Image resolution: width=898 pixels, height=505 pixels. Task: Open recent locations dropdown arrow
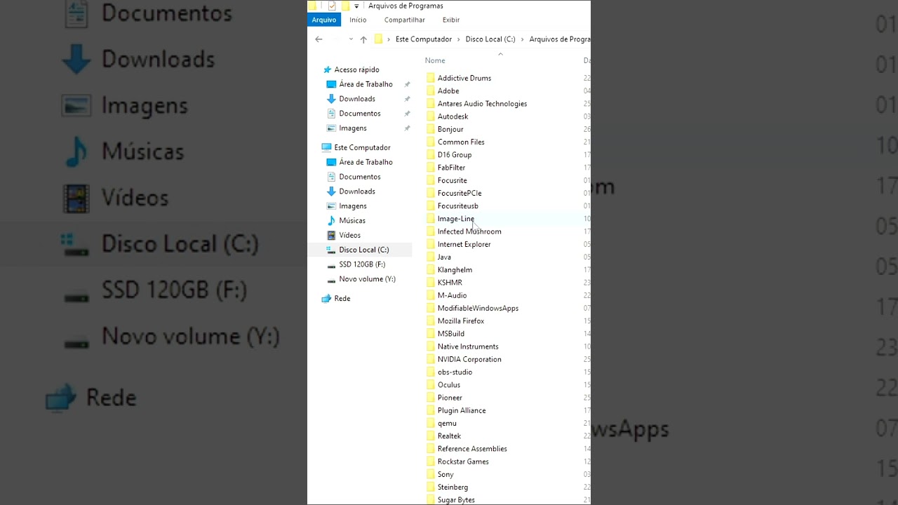click(x=351, y=39)
